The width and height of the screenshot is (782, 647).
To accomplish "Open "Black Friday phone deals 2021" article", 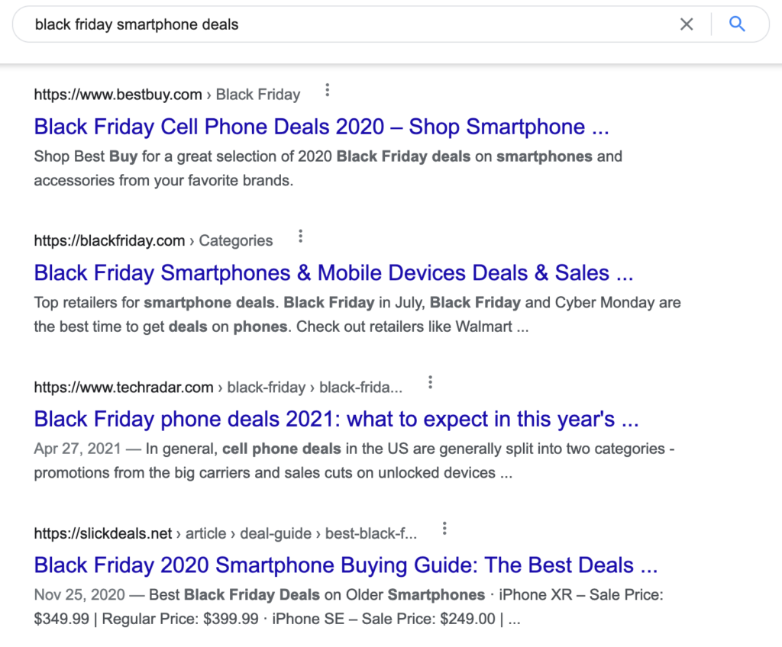I will pos(336,419).
